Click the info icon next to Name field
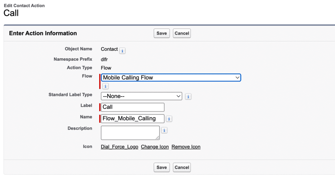This screenshot has width=335, height=181. [x=169, y=119]
